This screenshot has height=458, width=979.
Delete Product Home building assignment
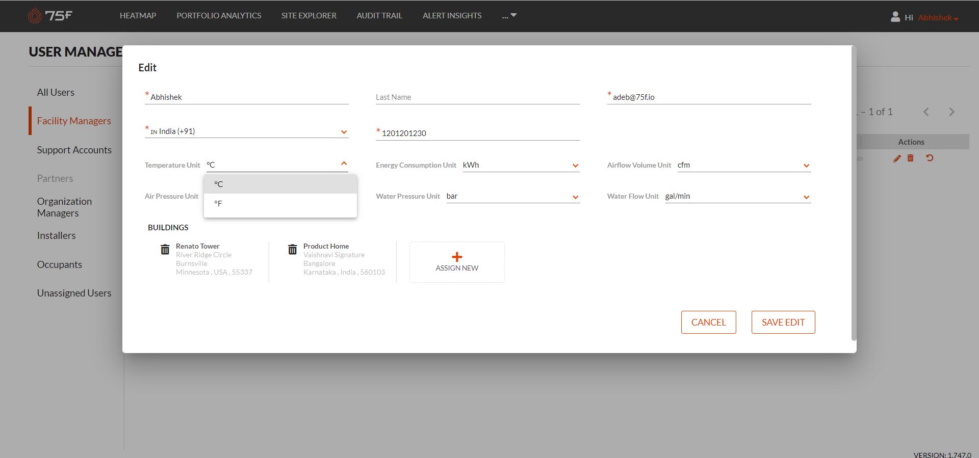(x=293, y=249)
